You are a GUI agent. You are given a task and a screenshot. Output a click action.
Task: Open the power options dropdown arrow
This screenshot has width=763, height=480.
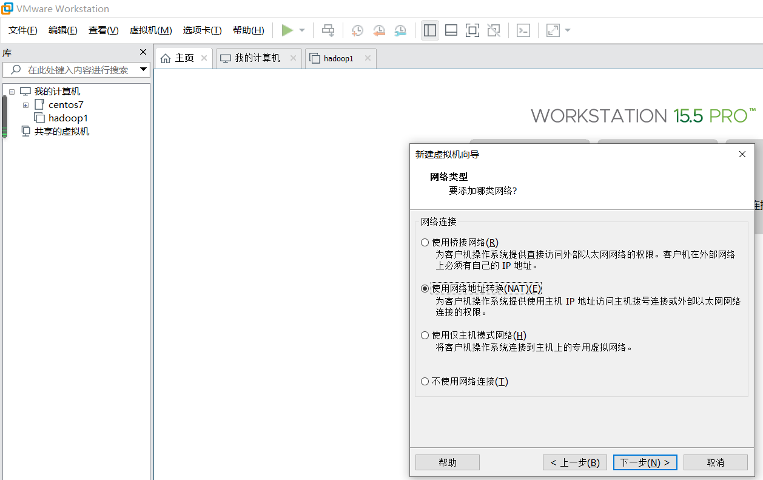click(302, 30)
